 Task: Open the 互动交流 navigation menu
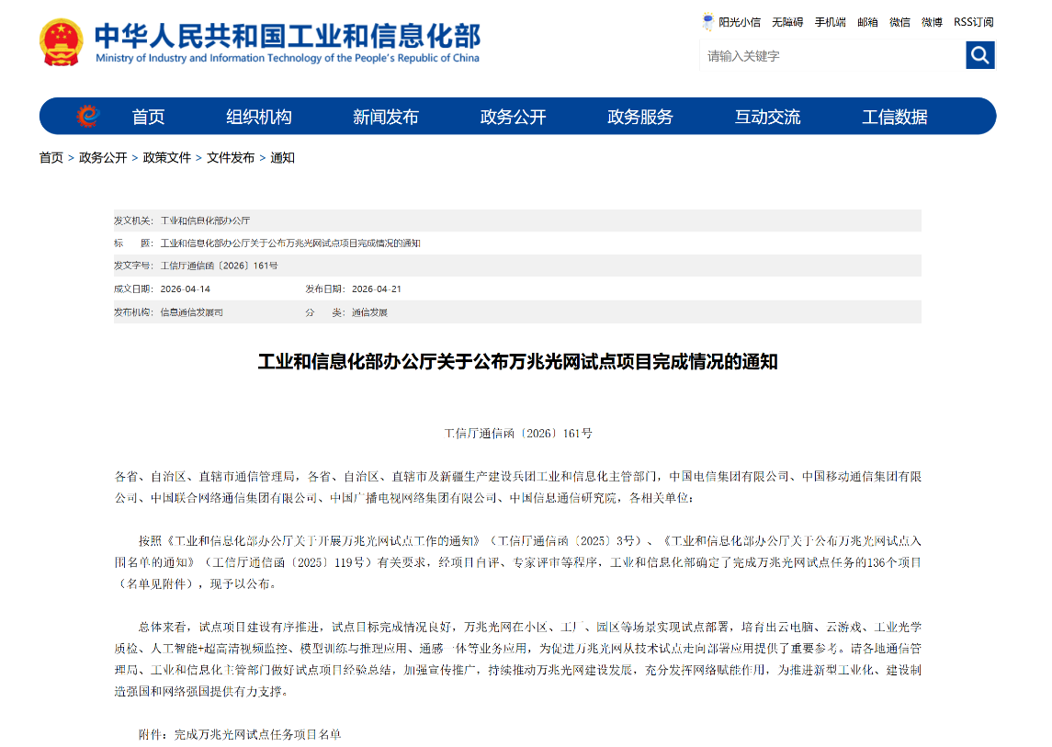tap(767, 117)
